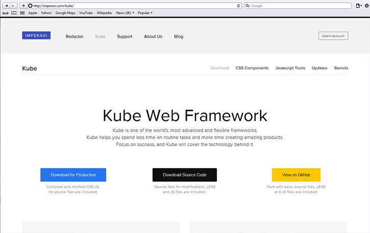Click the Kube Web Framework heading
This screenshot has width=370, height=233.
pyautogui.click(x=185, y=116)
